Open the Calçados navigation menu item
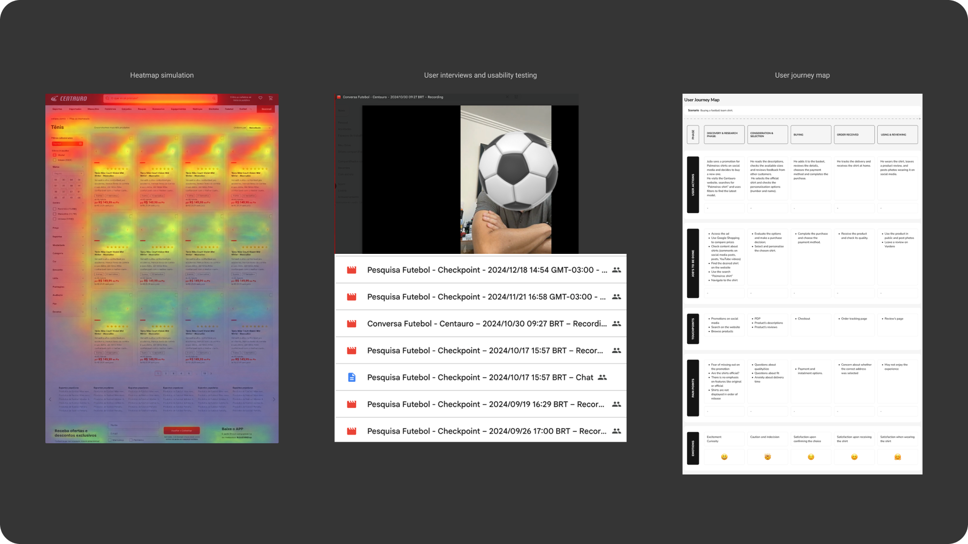 pyautogui.click(x=127, y=109)
